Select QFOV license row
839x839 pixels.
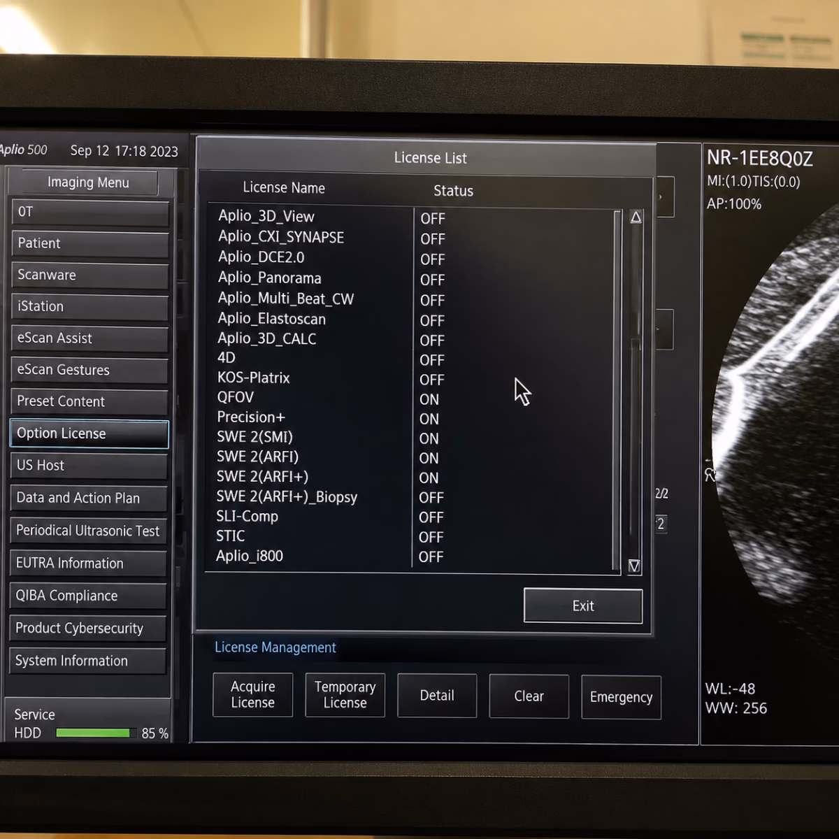coord(413,397)
